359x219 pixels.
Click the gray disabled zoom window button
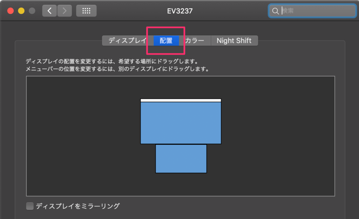click(x=32, y=11)
